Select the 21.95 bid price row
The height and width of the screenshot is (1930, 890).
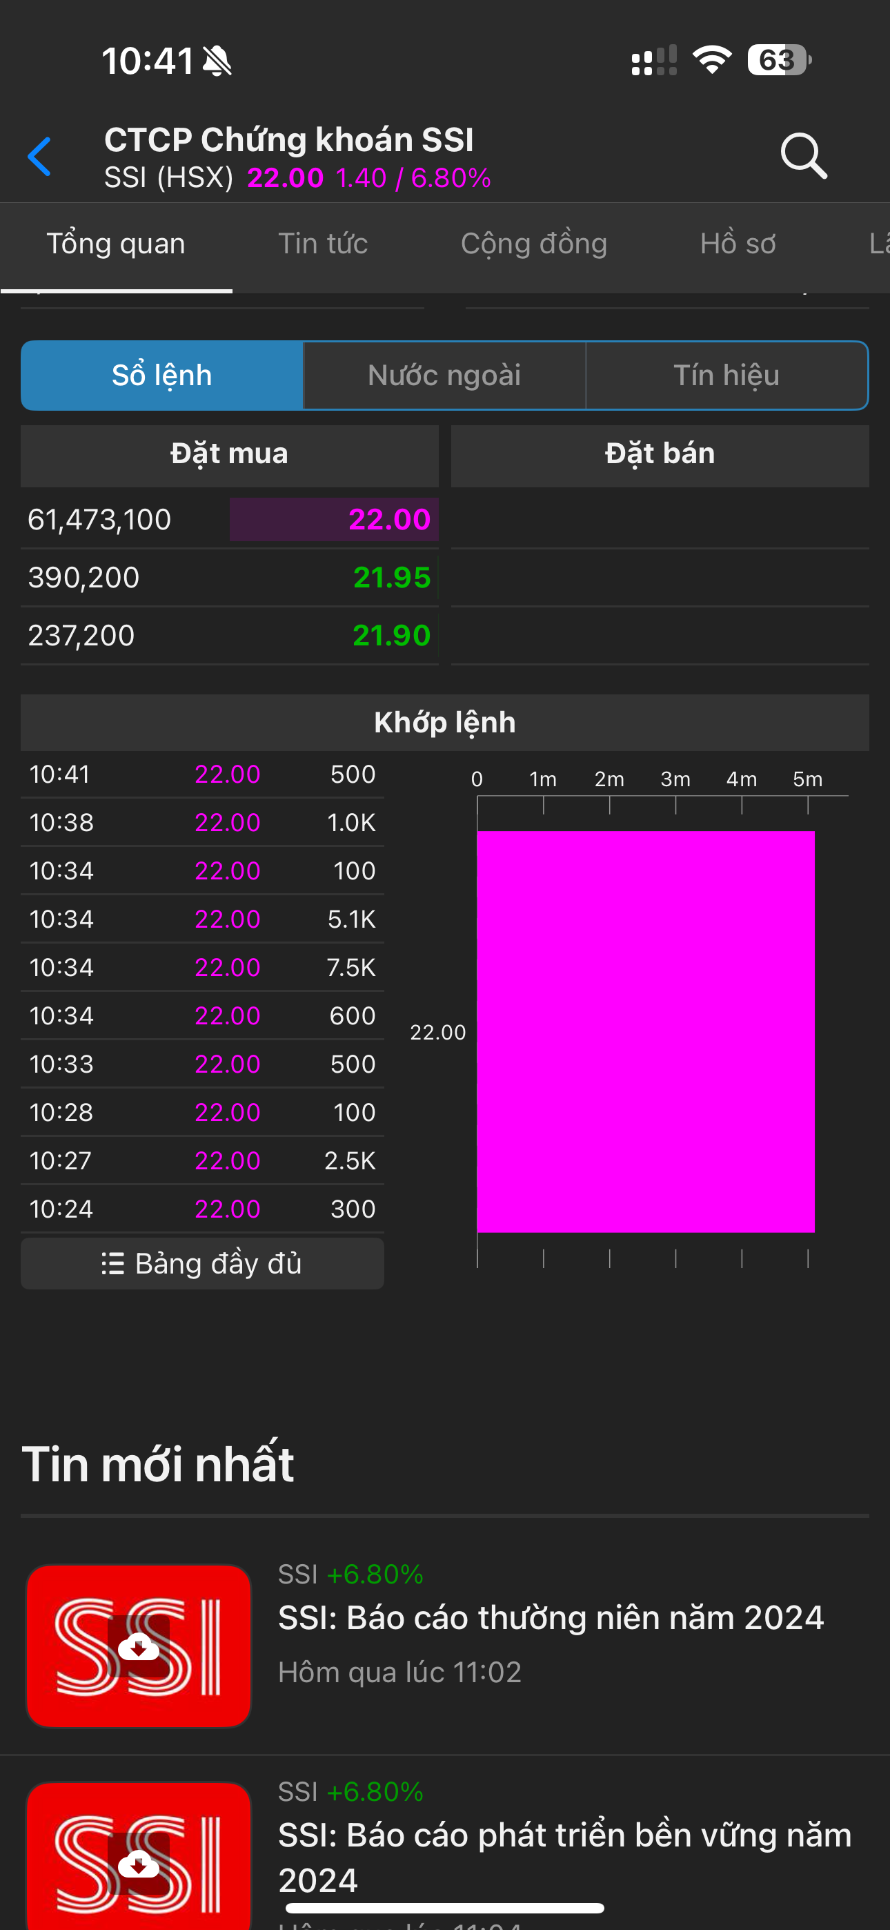229,578
